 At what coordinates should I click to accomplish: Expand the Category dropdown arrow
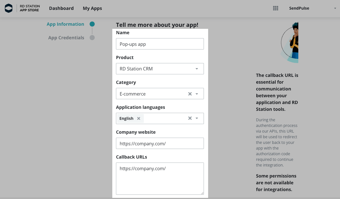(197, 94)
